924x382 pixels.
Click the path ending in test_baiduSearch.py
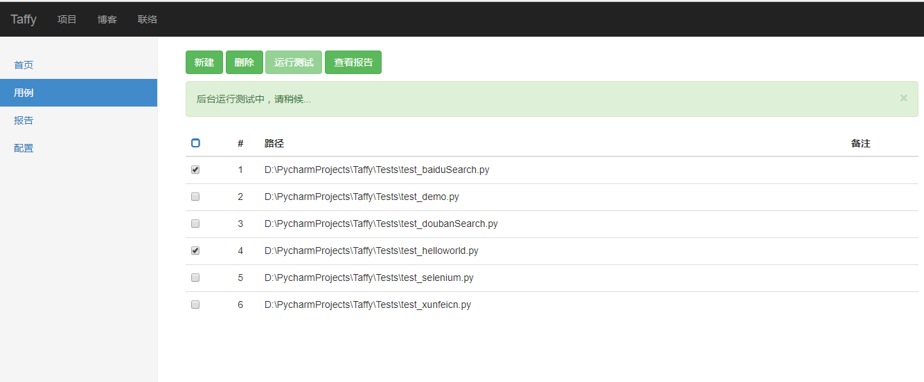[x=377, y=170]
